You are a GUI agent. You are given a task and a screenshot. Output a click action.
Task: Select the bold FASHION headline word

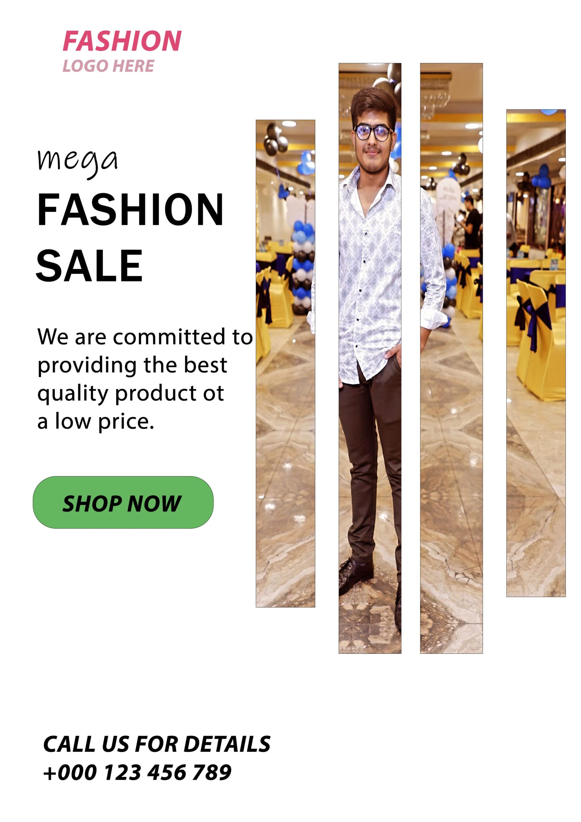click(x=130, y=209)
